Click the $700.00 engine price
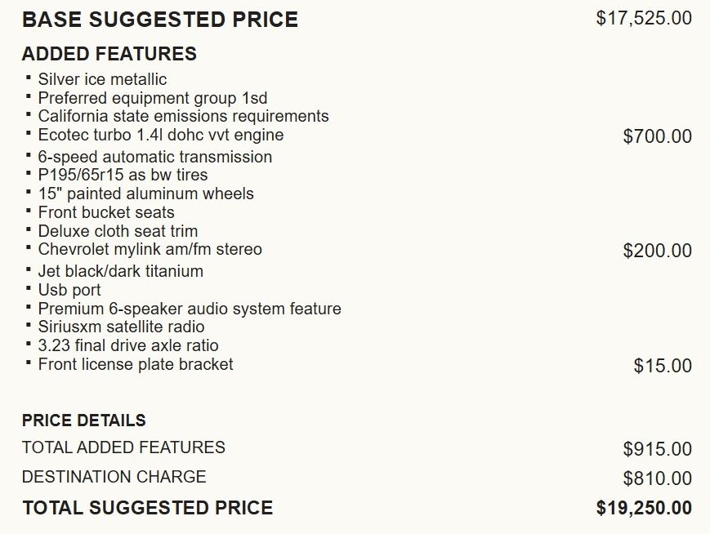The height and width of the screenshot is (534, 710). click(x=657, y=136)
